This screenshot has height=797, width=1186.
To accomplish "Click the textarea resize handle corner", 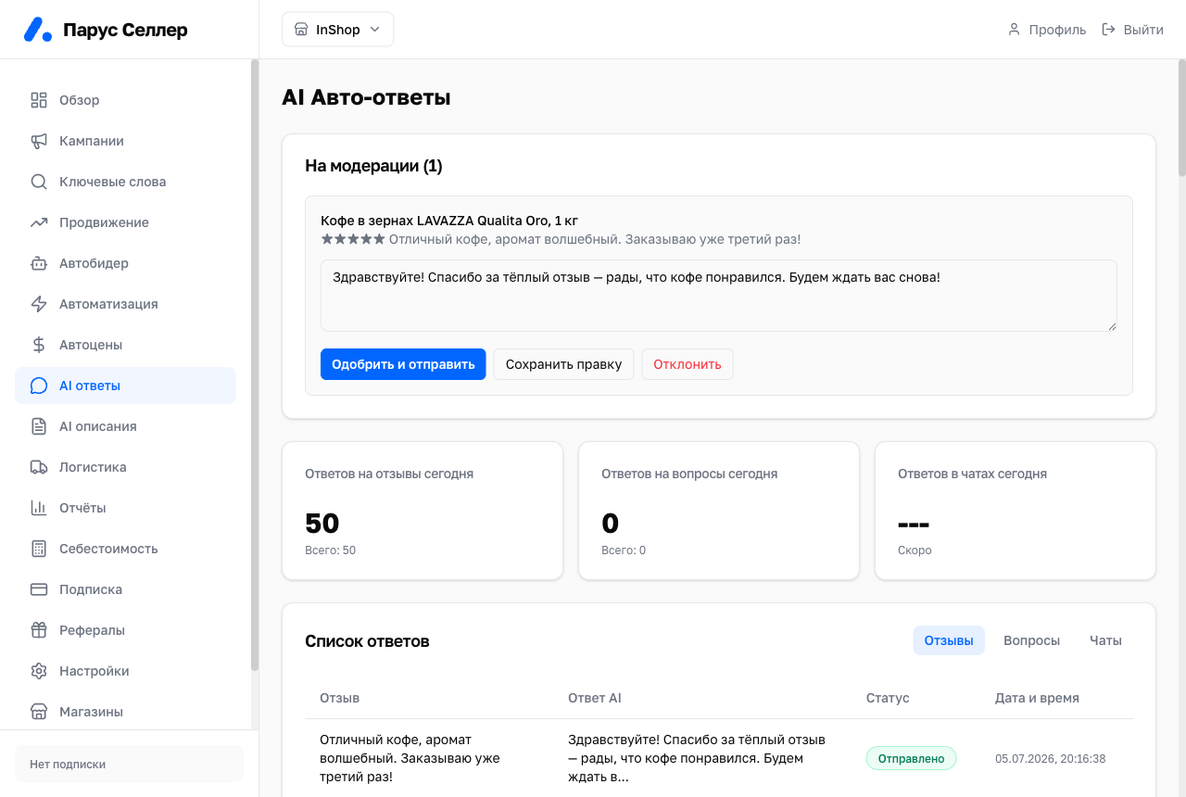I will pos(1111,325).
